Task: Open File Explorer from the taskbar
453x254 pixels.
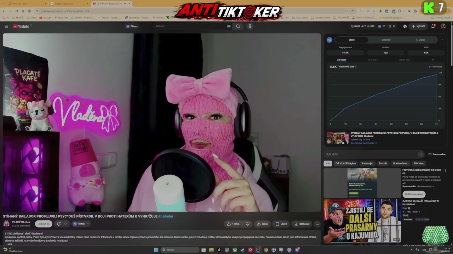Action: [x=211, y=250]
